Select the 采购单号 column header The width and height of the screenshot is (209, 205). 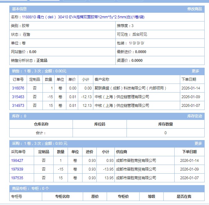click(x=18, y=152)
